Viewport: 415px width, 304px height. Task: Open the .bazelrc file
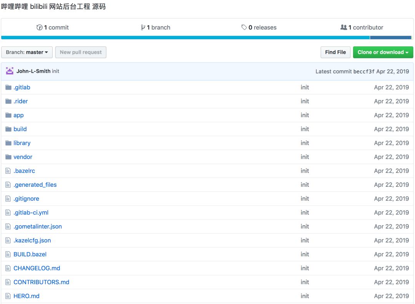[x=24, y=171]
